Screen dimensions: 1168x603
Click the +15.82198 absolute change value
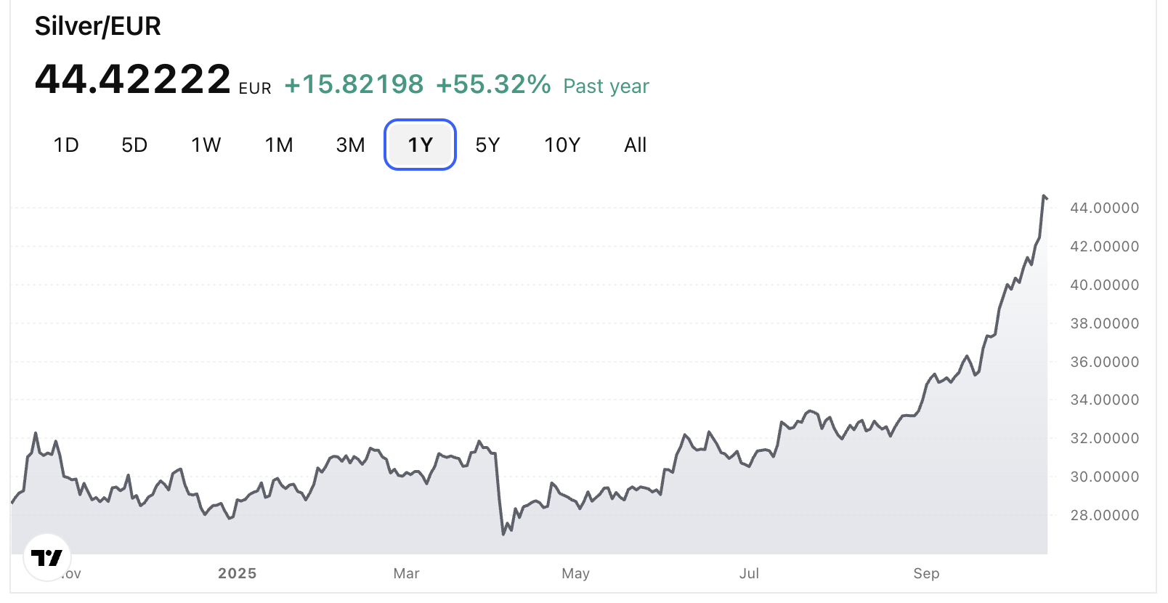tap(354, 85)
